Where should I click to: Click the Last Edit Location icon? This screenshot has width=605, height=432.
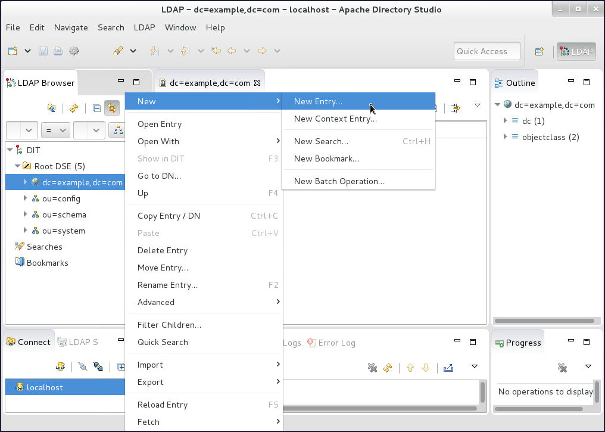[216, 51]
